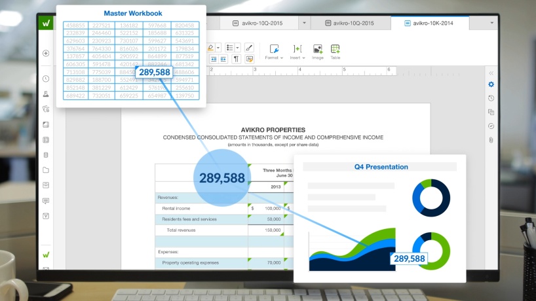Click the green W icon at sidebar bottom
The height and width of the screenshot is (301, 536).
pos(46,255)
